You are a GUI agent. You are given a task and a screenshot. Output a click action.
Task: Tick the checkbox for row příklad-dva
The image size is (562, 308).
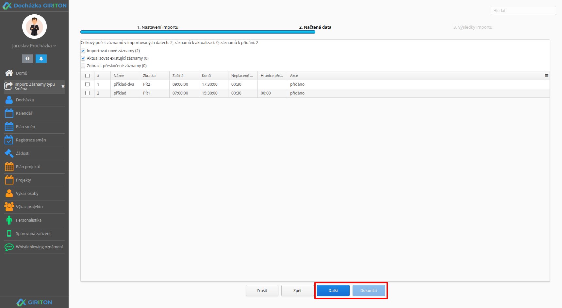[87, 84]
